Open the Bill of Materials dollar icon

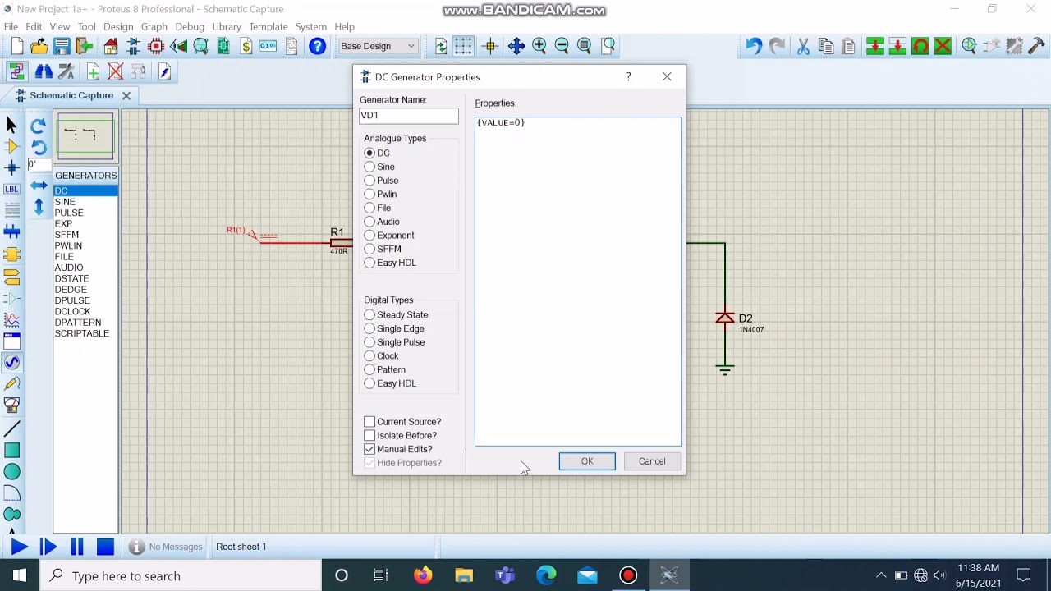(x=246, y=46)
